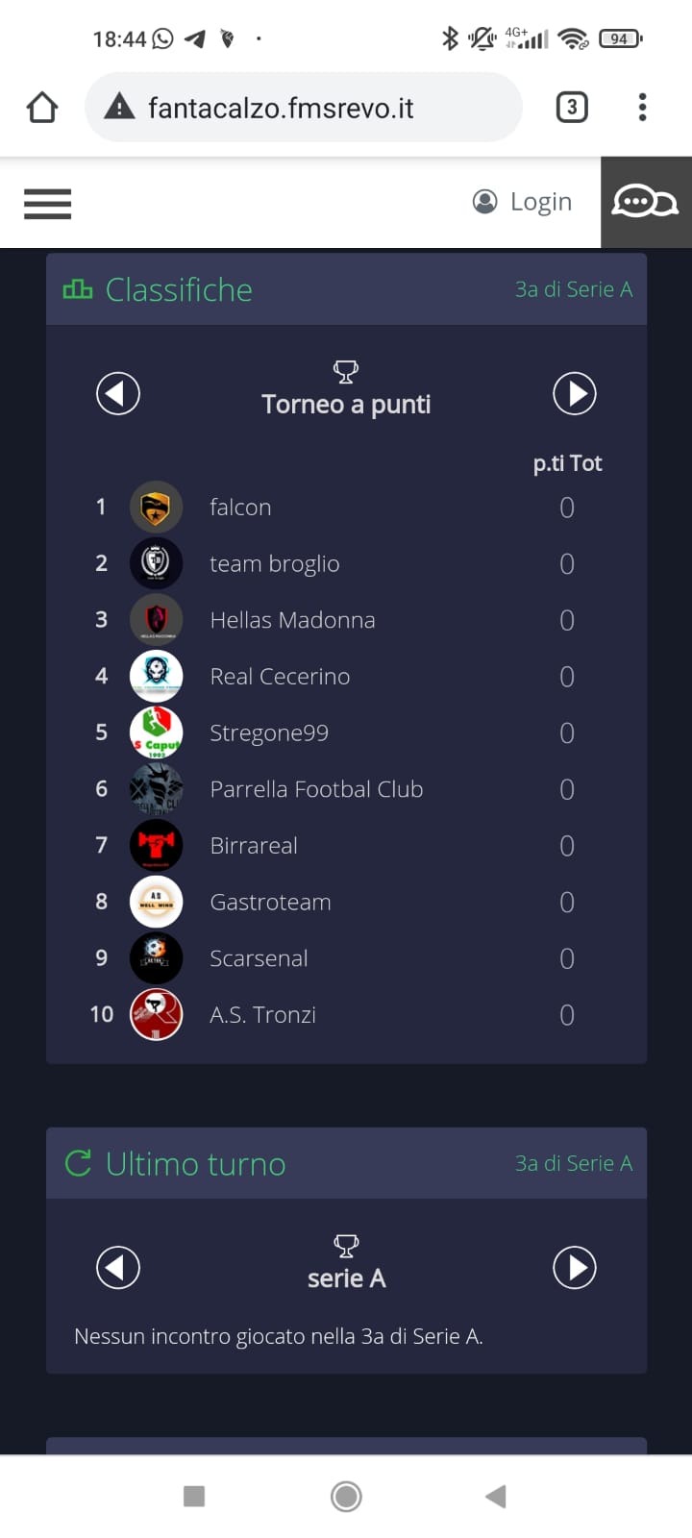Show previous tournament in Classifiche
This screenshot has width=692, height=1538.
[x=118, y=393]
